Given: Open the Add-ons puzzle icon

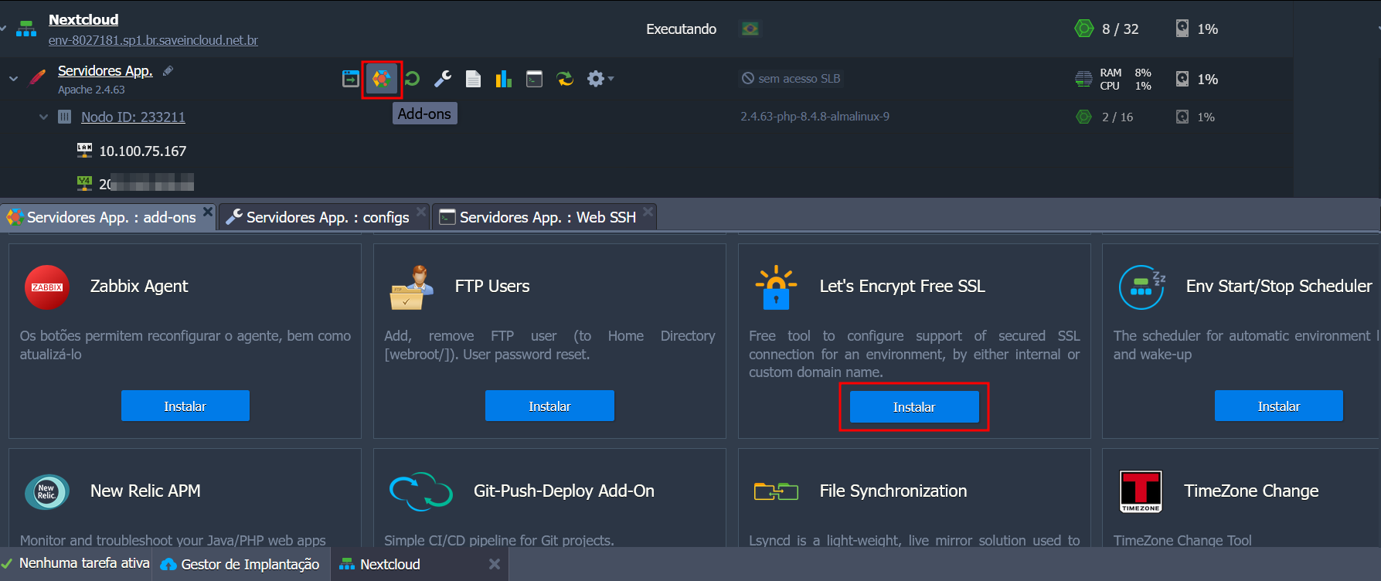Looking at the screenshot, I should 382,79.
